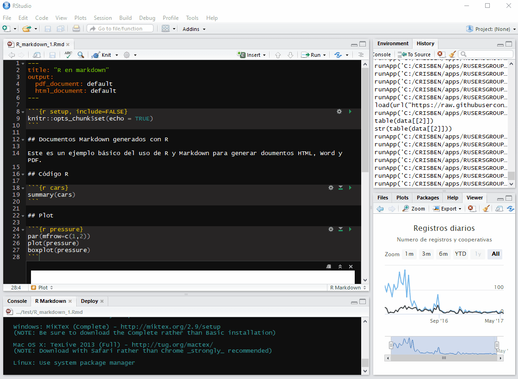Click the document settings gear beside Knit

click(127, 55)
